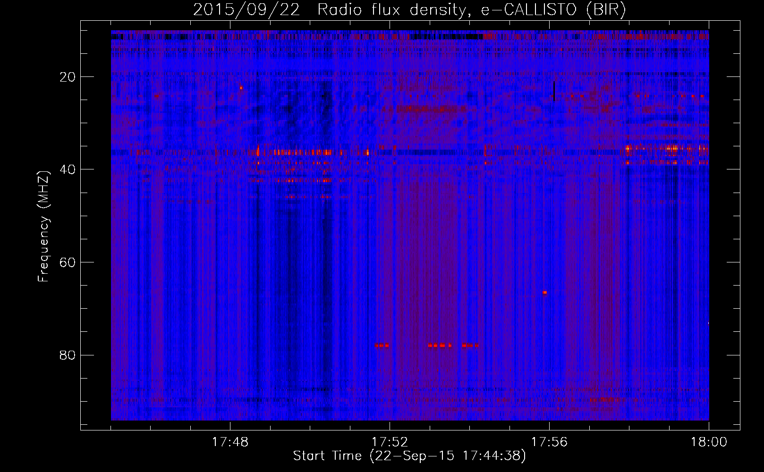
Task: Click the plot title '2015/09/22 Radio flux density, e-CALLISTO (BIR)'
Action: (x=409, y=10)
